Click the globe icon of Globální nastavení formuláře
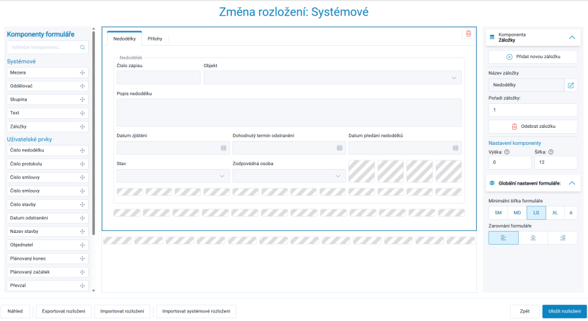The width and height of the screenshot is (588, 321). [x=492, y=183]
